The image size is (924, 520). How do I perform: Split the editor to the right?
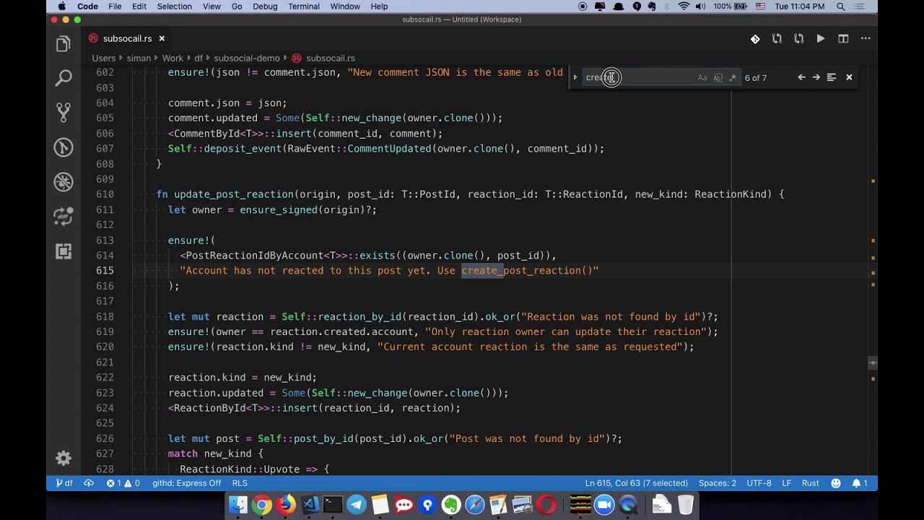843,39
